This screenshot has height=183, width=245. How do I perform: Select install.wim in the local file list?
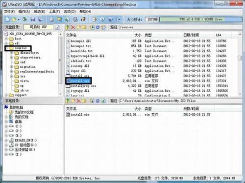point(80,115)
